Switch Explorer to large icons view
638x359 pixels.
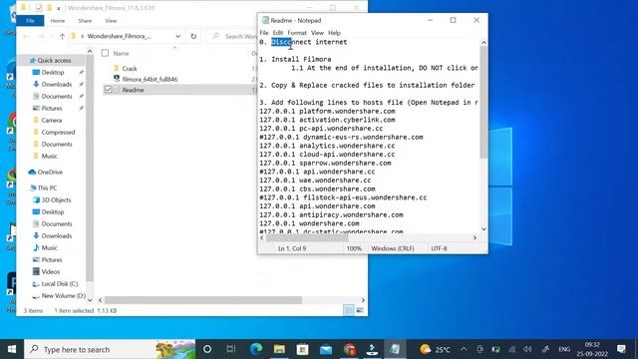[x=360, y=310]
